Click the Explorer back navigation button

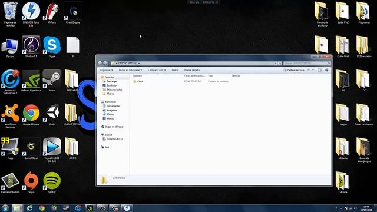(100, 63)
